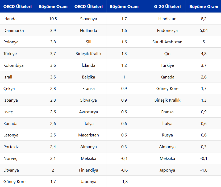Click Endonezya's growth value 5,04
221x187 pixels.
pos(203,31)
